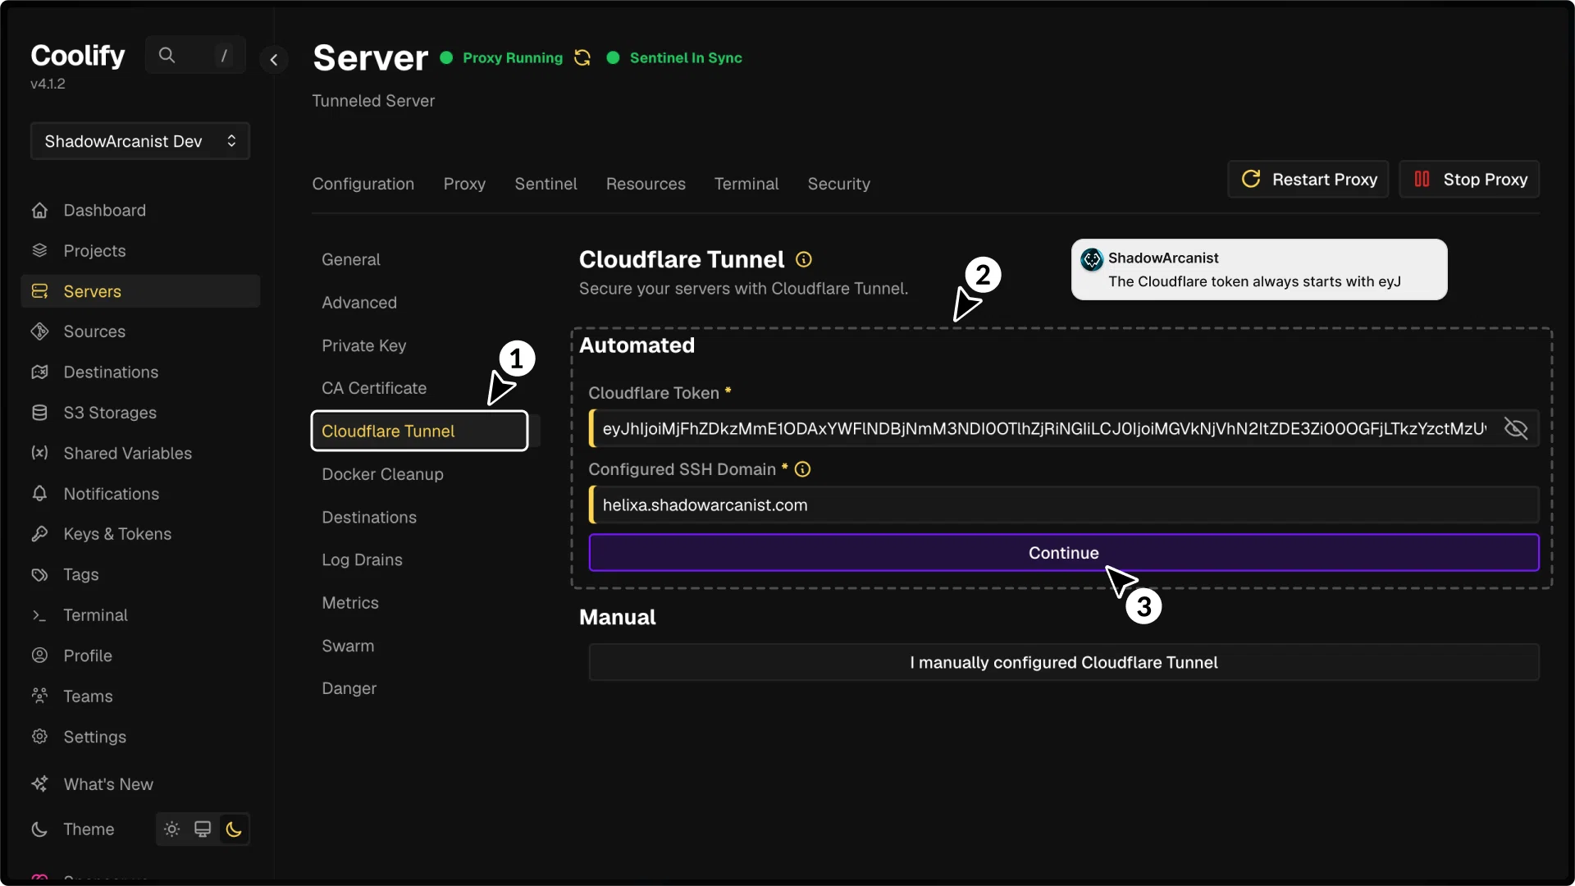Switch to the Proxy tab

pyautogui.click(x=464, y=184)
